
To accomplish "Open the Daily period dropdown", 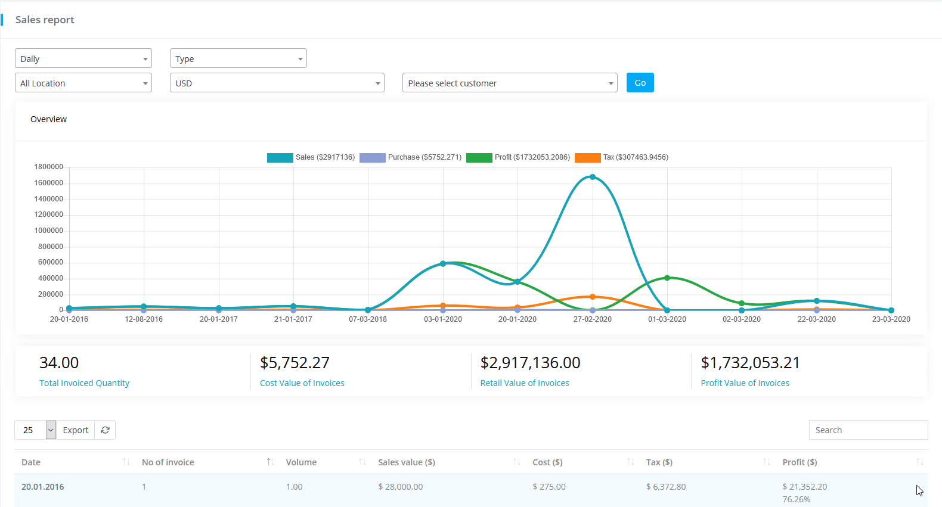I will 83,58.
